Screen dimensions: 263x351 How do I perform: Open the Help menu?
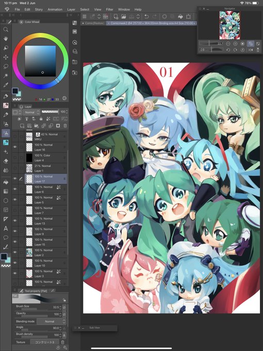point(138,9)
